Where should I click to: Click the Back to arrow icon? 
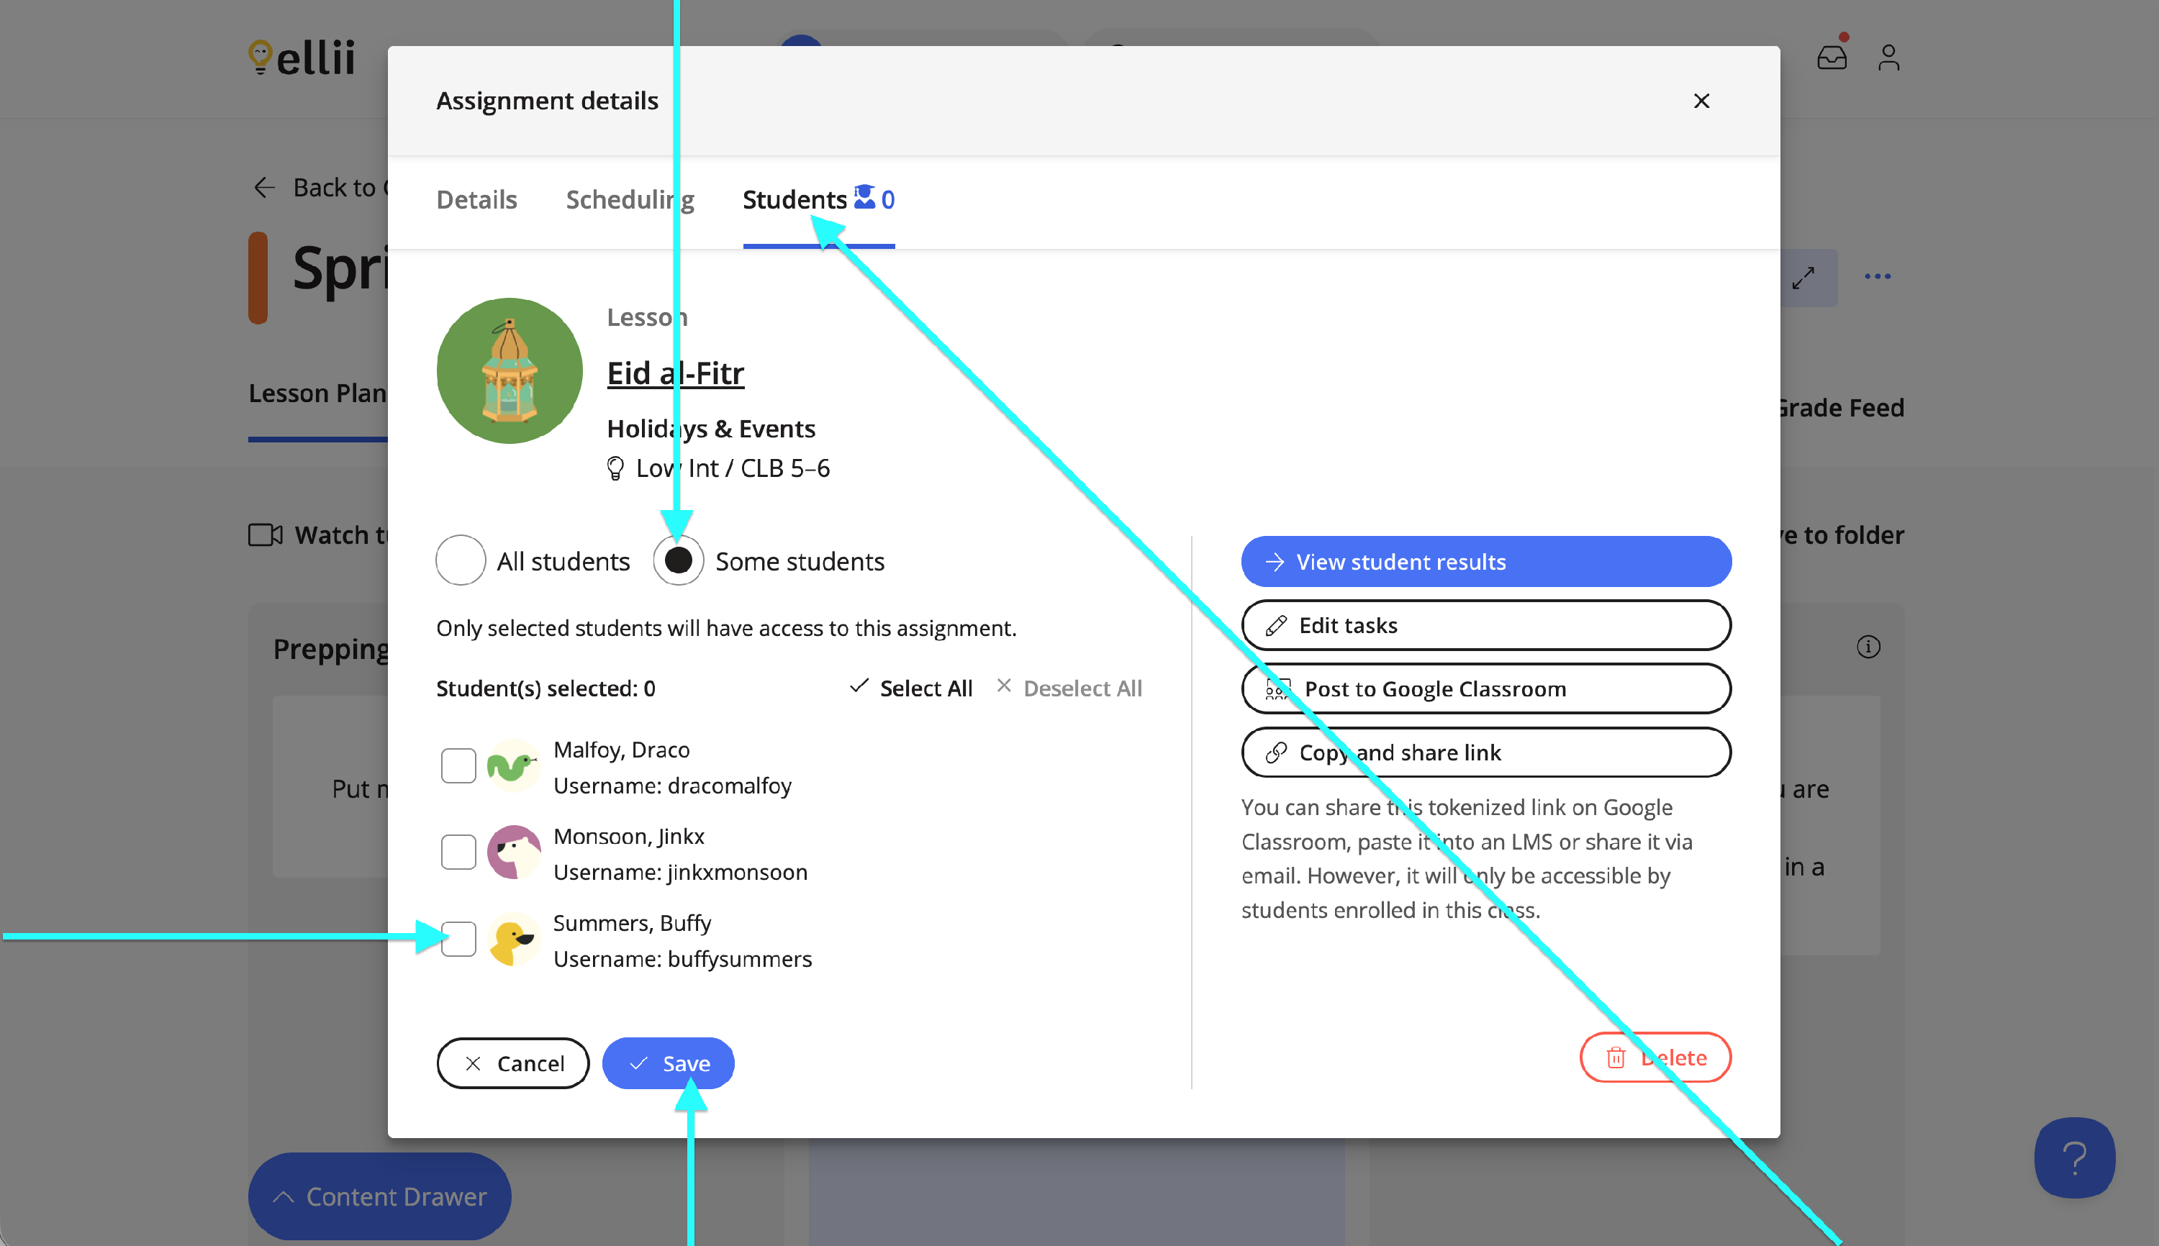pyautogui.click(x=263, y=188)
